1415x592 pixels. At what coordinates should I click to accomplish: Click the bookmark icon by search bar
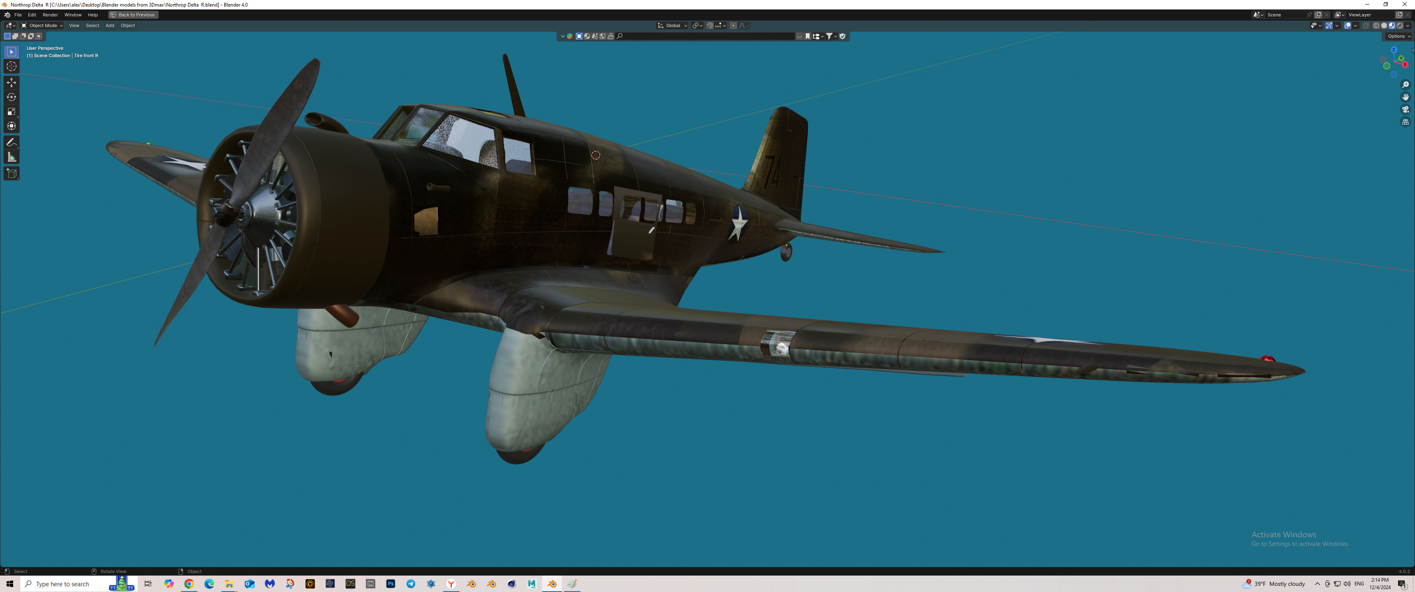tap(807, 36)
